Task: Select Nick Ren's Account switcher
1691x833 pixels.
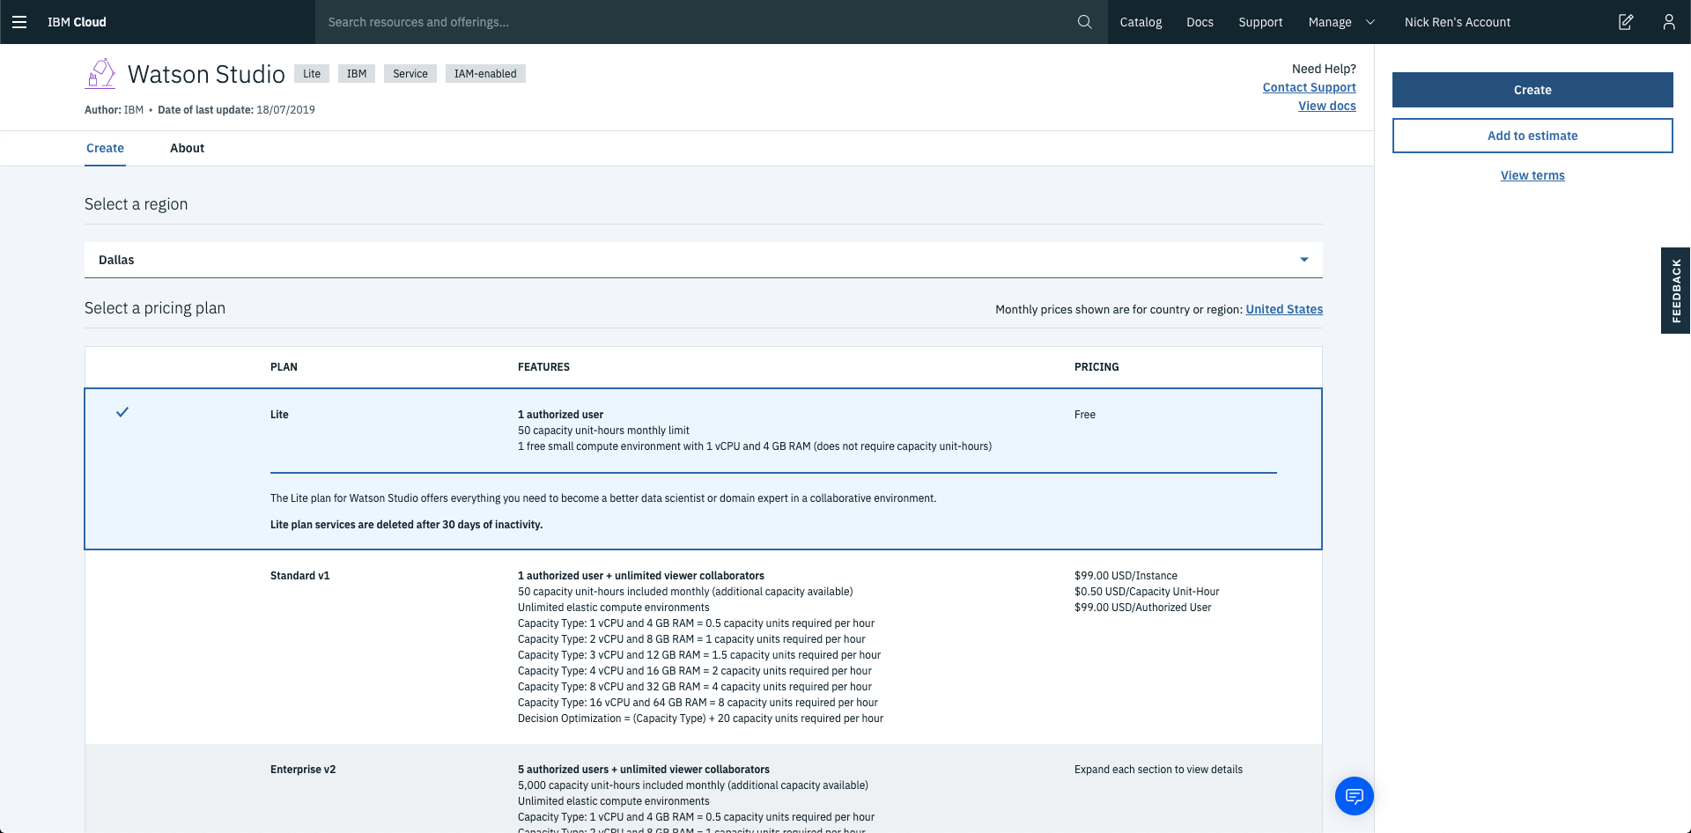Action: click(x=1458, y=22)
